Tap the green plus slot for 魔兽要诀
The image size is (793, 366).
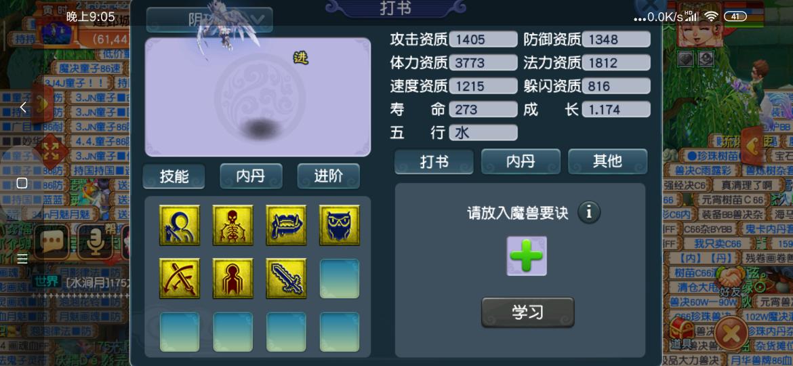click(x=527, y=256)
